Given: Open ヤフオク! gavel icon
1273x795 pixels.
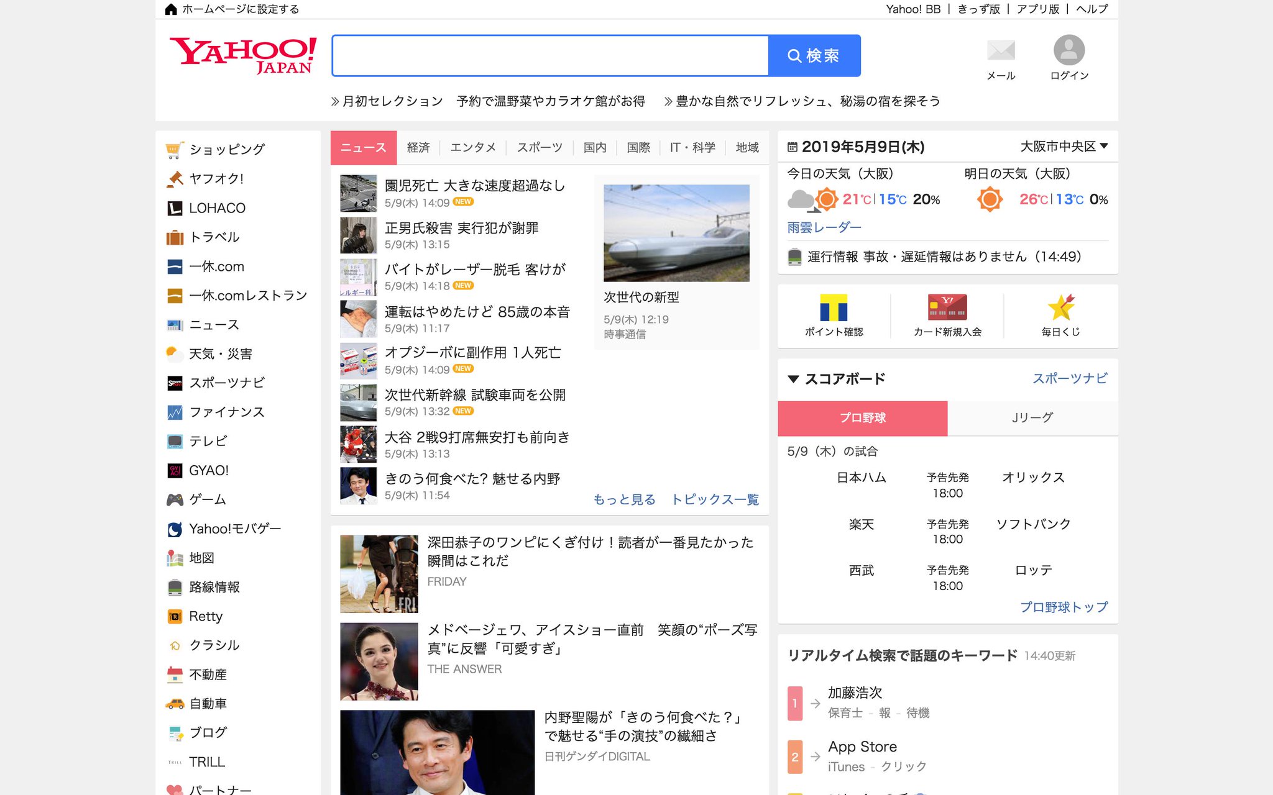Looking at the screenshot, I should 175,179.
